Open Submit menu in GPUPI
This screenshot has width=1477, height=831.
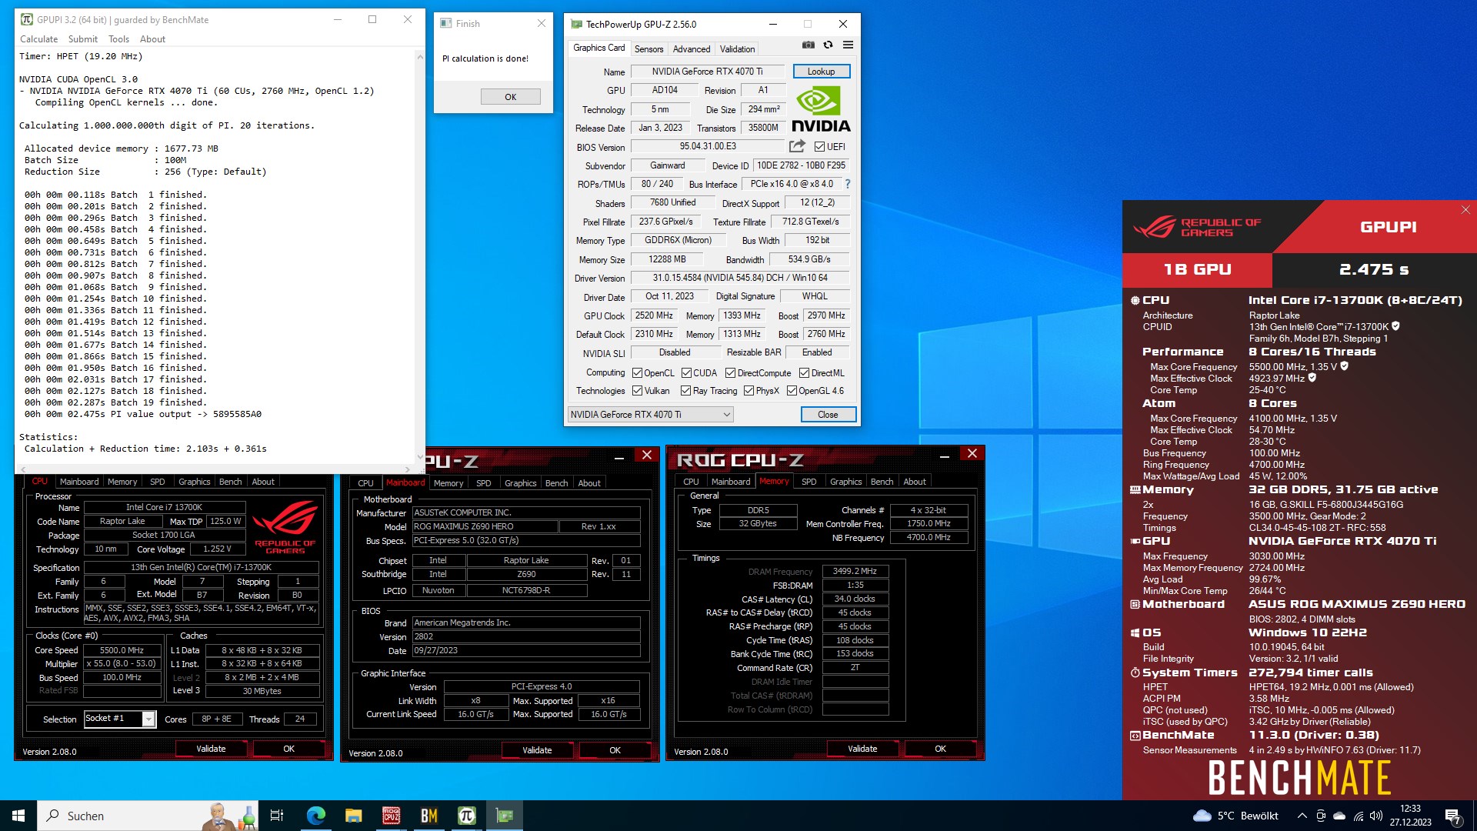tap(82, 39)
